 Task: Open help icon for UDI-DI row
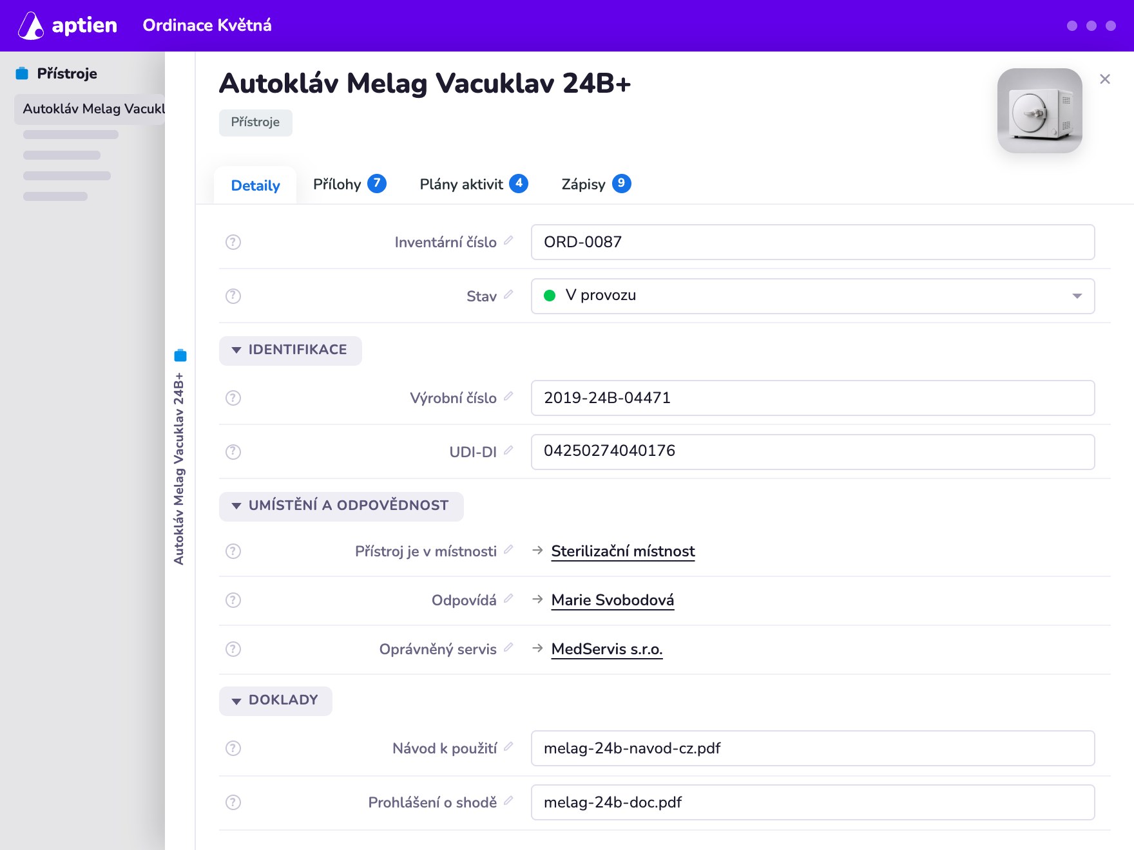coord(233,452)
